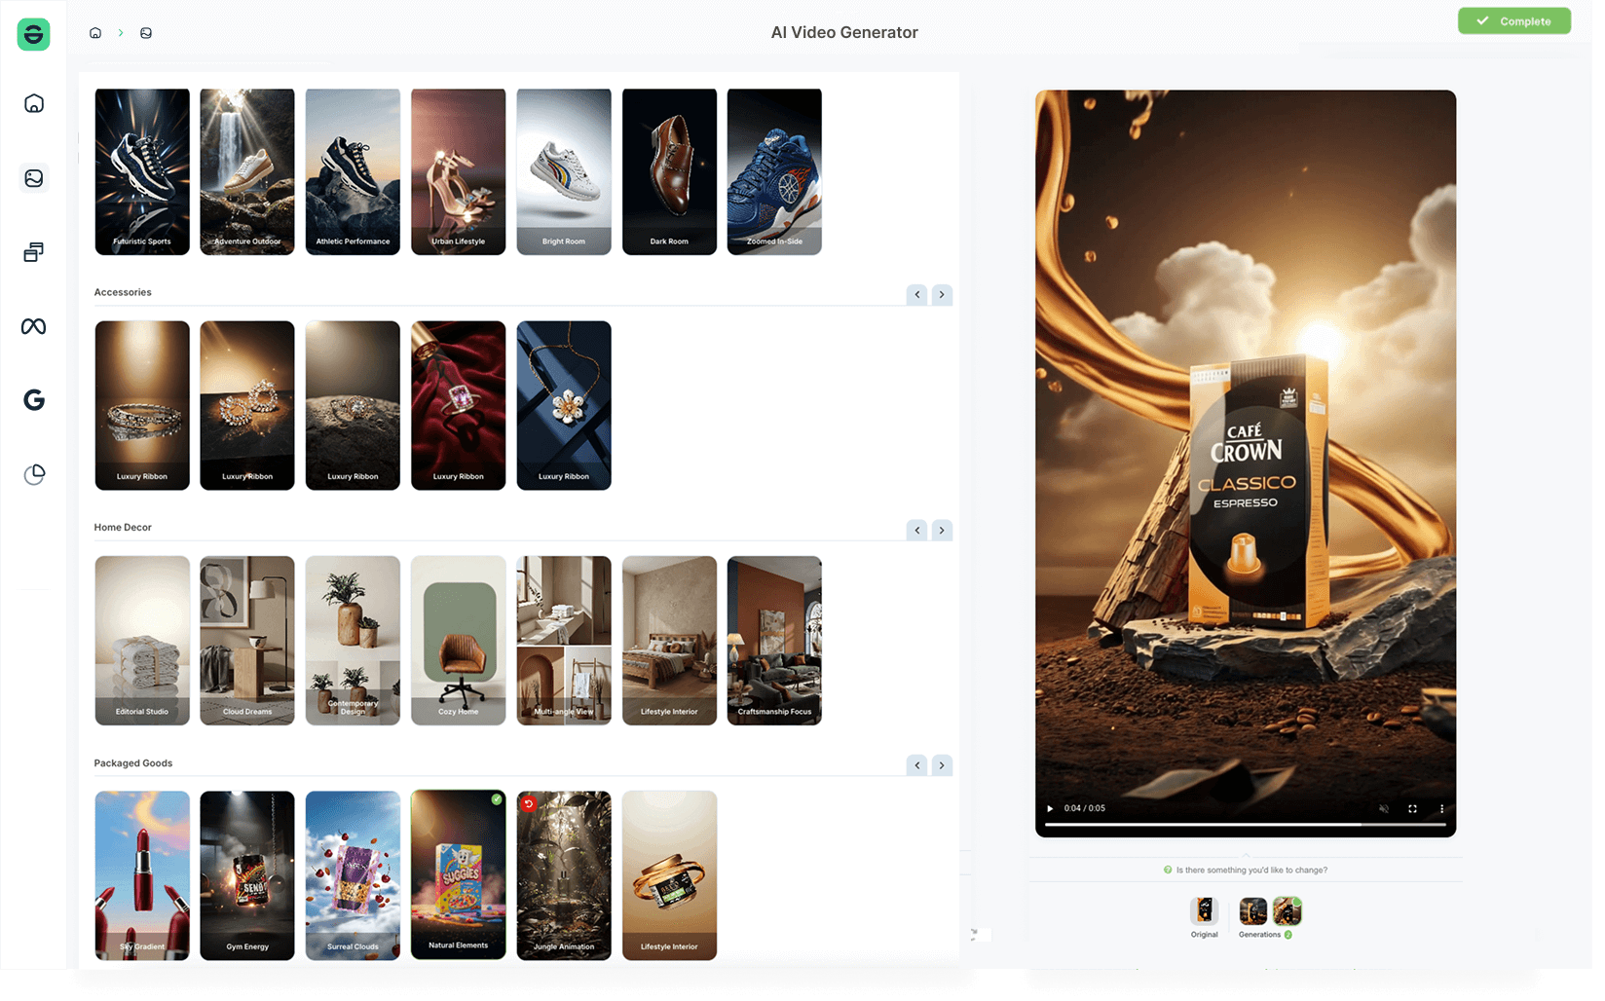The image size is (1605, 1001).
Task: Click the left chevron above Home Decor
Action: 916,530
